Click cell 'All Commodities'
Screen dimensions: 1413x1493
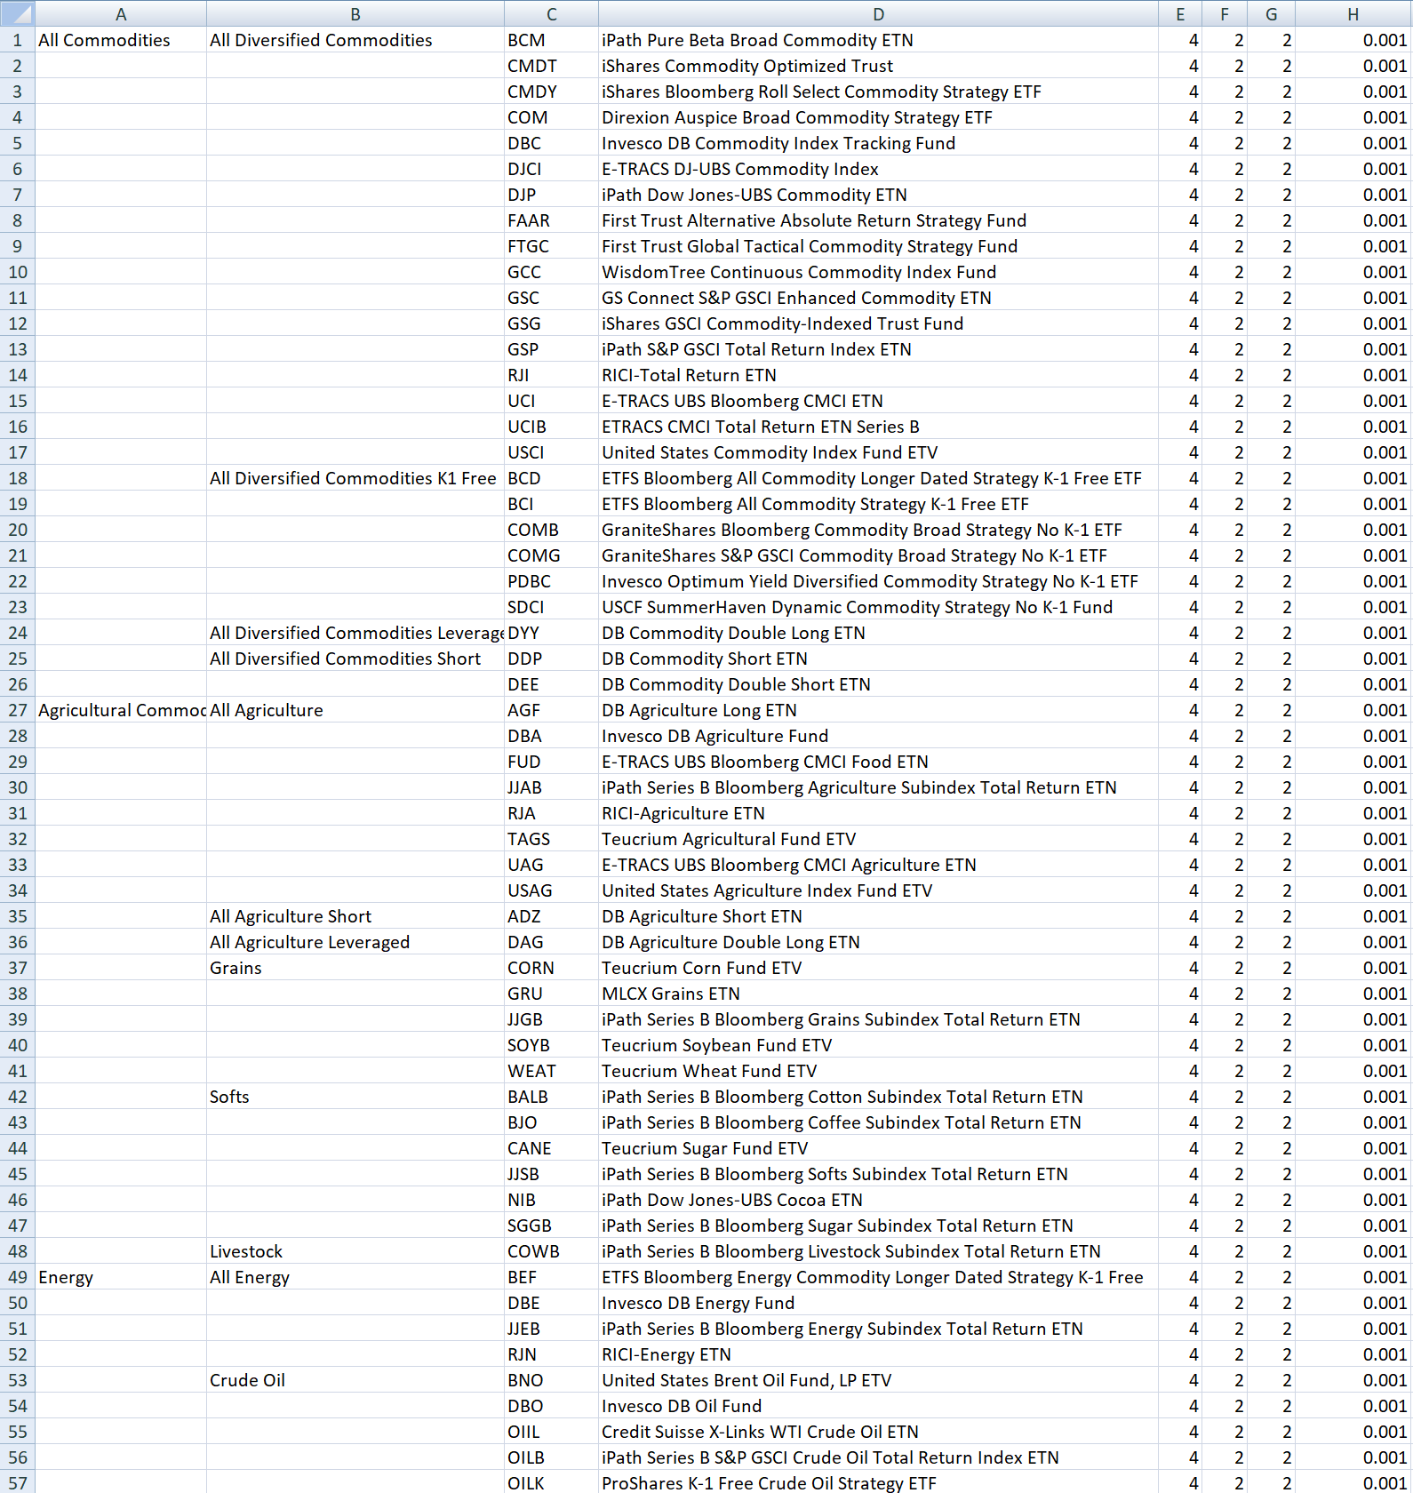click(121, 40)
